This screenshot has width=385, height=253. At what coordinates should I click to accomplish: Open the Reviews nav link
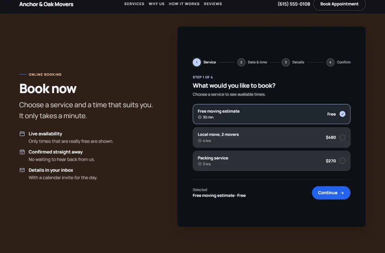point(213,4)
